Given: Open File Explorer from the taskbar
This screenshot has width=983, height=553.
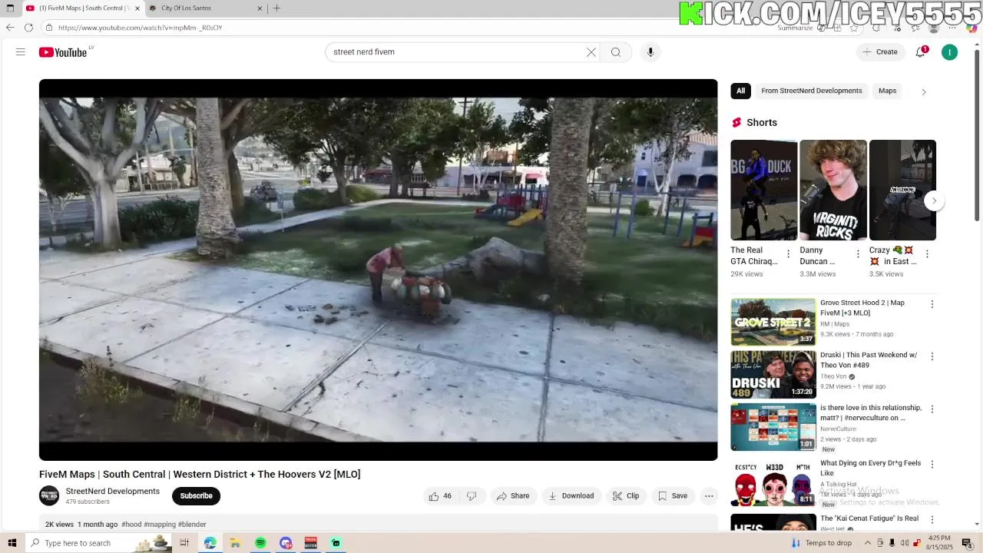Looking at the screenshot, I should pyautogui.click(x=235, y=543).
